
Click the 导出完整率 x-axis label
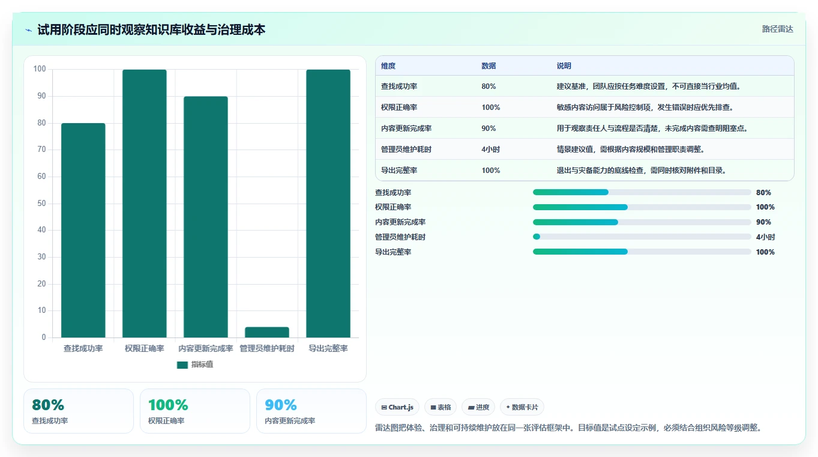[328, 348]
